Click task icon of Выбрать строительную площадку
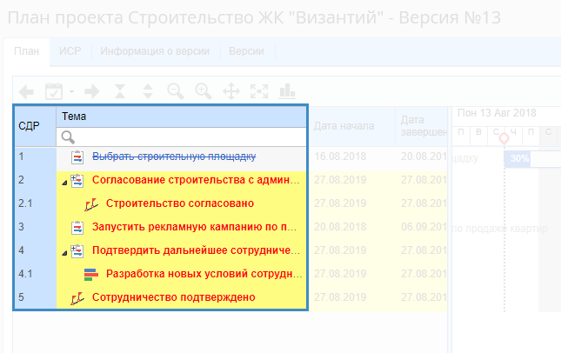The image size is (561, 353). tap(77, 157)
